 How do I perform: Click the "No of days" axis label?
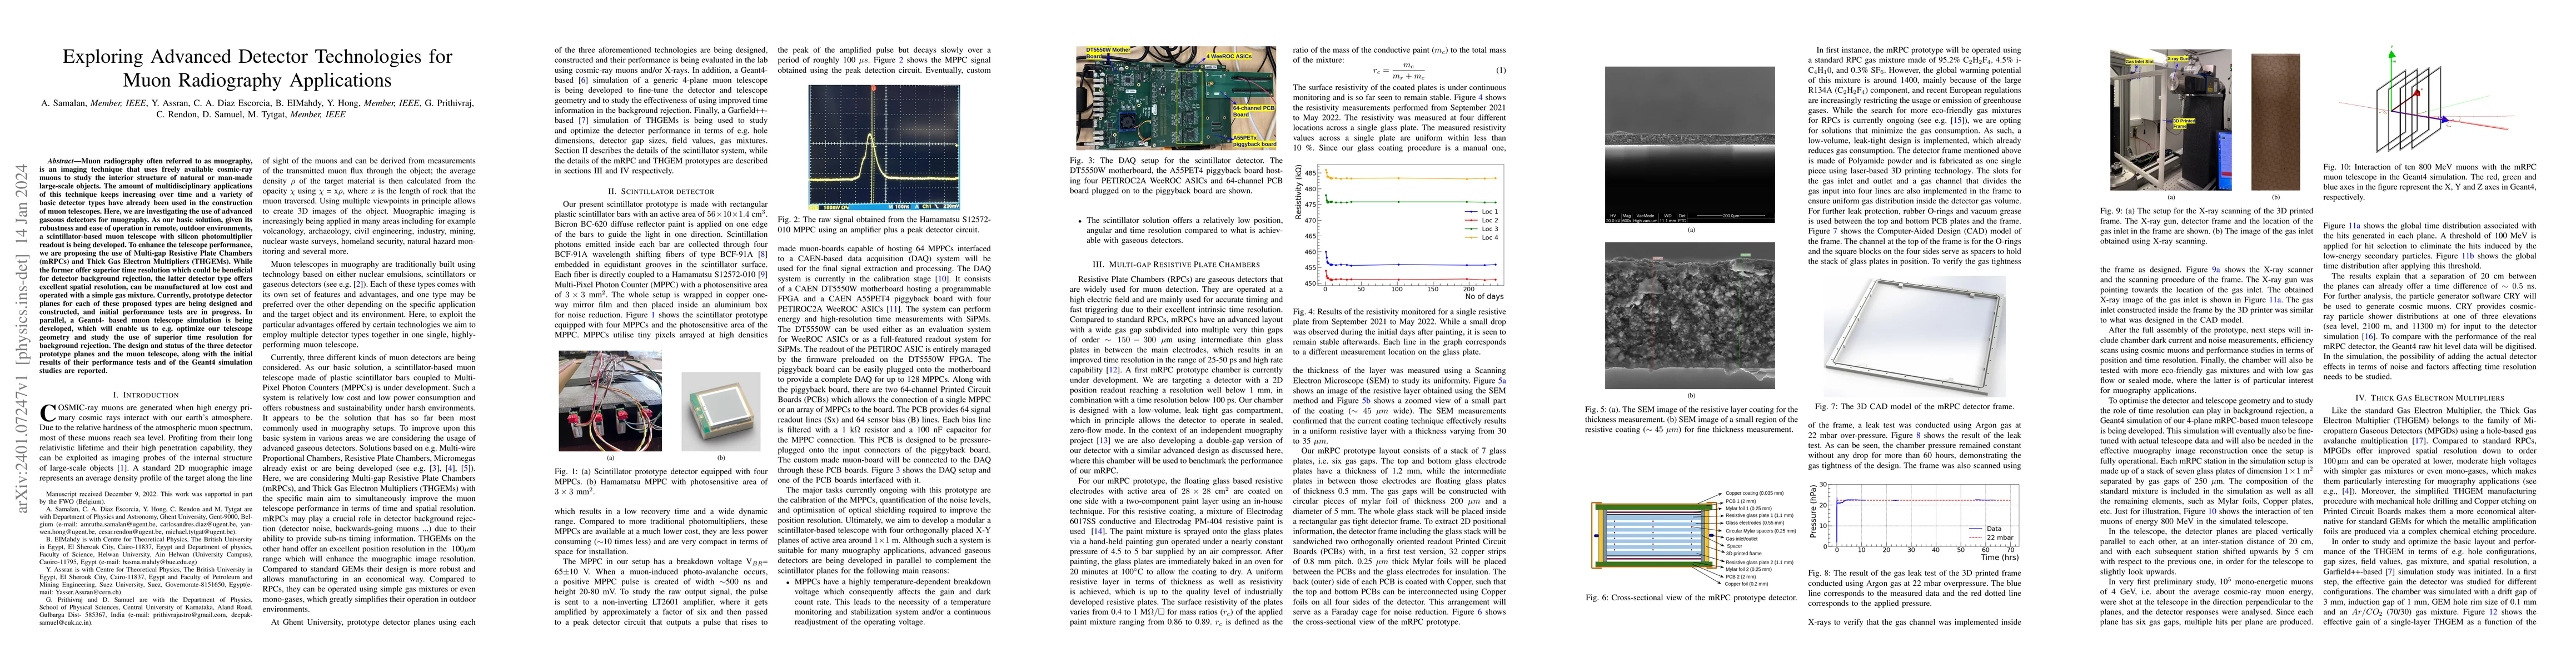[1484, 297]
